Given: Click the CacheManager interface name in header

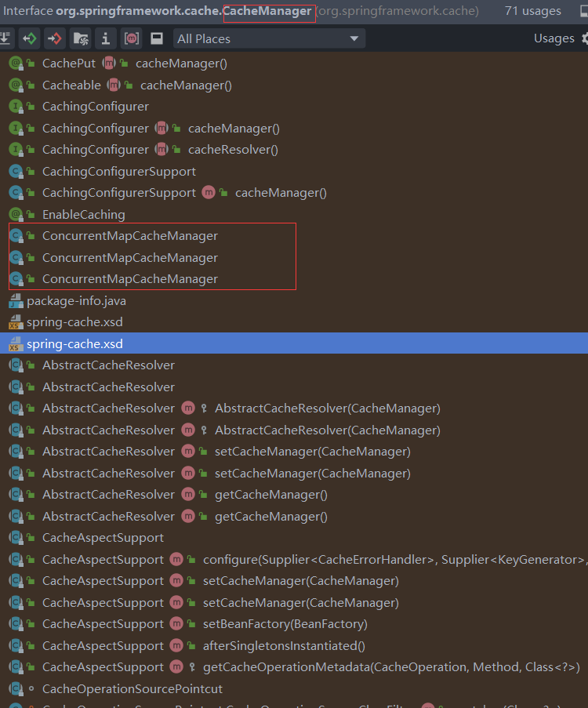Looking at the screenshot, I should (x=268, y=11).
